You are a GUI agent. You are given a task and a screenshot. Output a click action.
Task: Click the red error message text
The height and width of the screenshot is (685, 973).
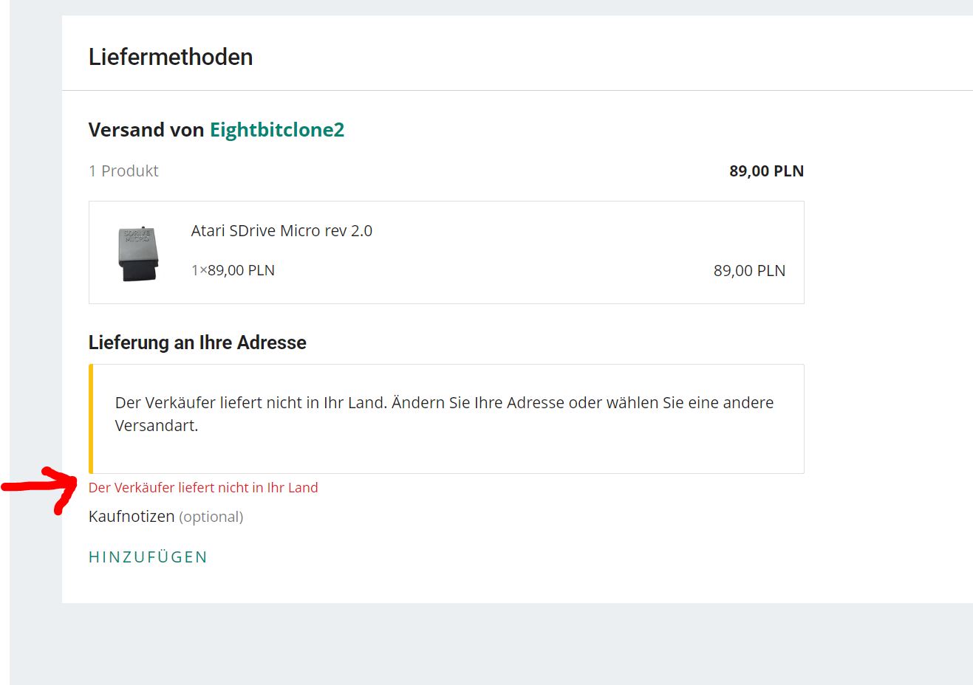click(x=203, y=488)
